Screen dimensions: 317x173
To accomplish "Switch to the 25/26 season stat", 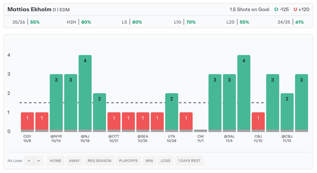I will click(26, 22).
